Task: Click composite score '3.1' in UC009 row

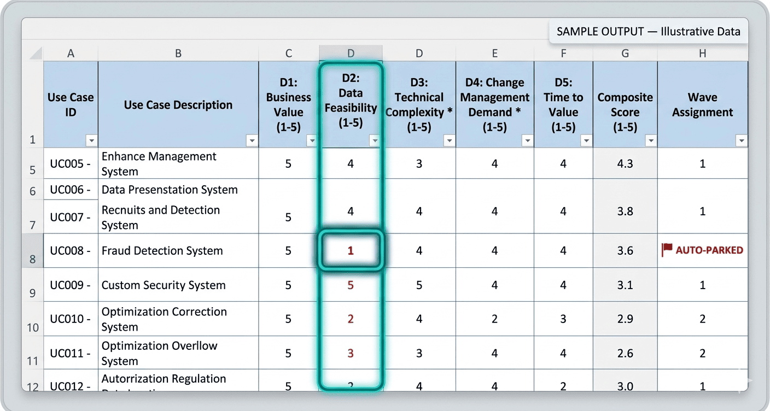Action: pos(625,285)
